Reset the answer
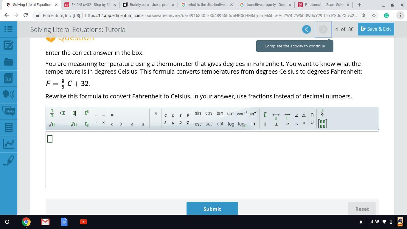407x229 pixels. (x=362, y=209)
